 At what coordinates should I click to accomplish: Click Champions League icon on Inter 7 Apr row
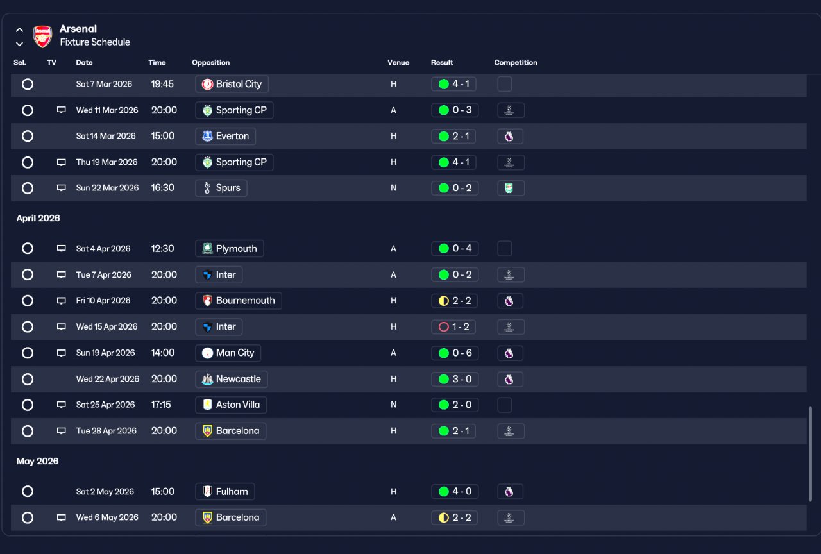pos(511,274)
